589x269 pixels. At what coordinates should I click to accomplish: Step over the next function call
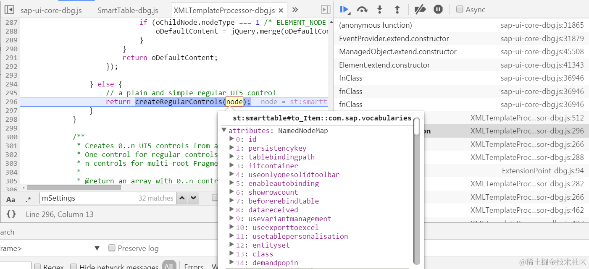(x=362, y=9)
